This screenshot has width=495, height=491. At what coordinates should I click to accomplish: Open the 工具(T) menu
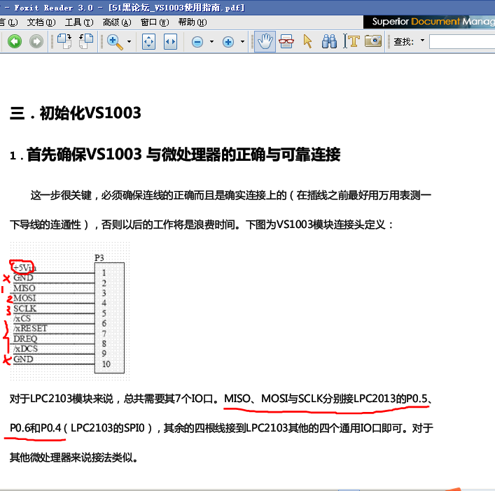pos(79,22)
